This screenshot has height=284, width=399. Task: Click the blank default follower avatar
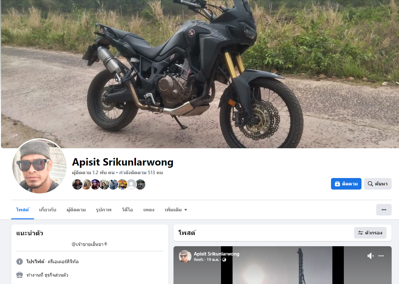point(132,184)
